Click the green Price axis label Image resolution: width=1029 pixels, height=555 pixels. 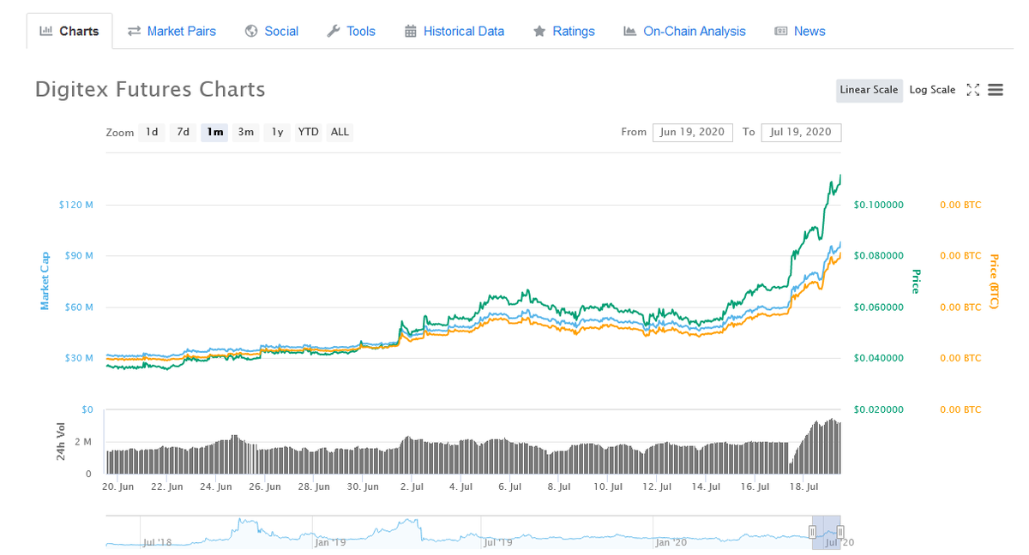point(916,281)
